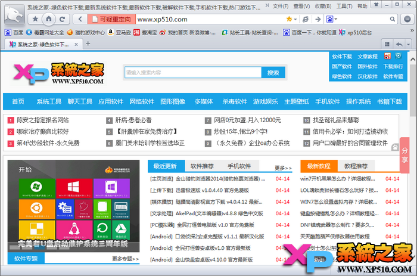Open 爱淘宝 bookmark
Viewport: 417px width, 276px height.
click(x=145, y=32)
